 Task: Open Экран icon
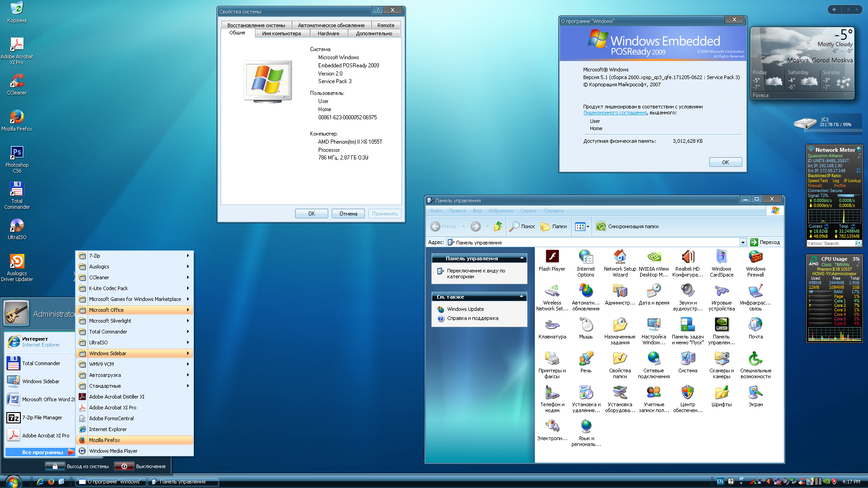[x=755, y=397]
